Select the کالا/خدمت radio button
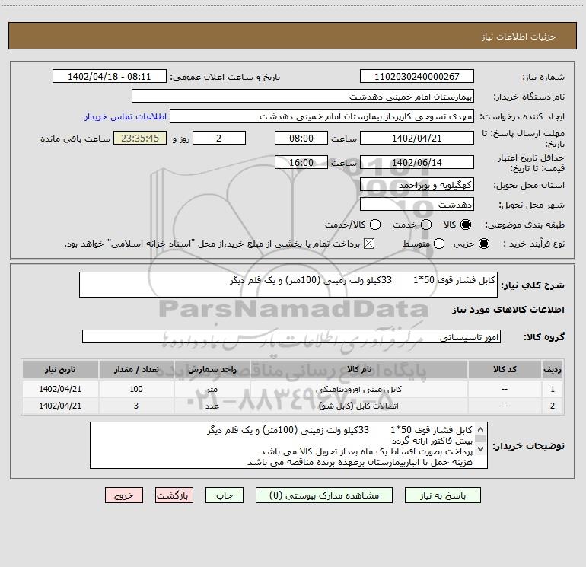586x567 pixels. (x=375, y=225)
